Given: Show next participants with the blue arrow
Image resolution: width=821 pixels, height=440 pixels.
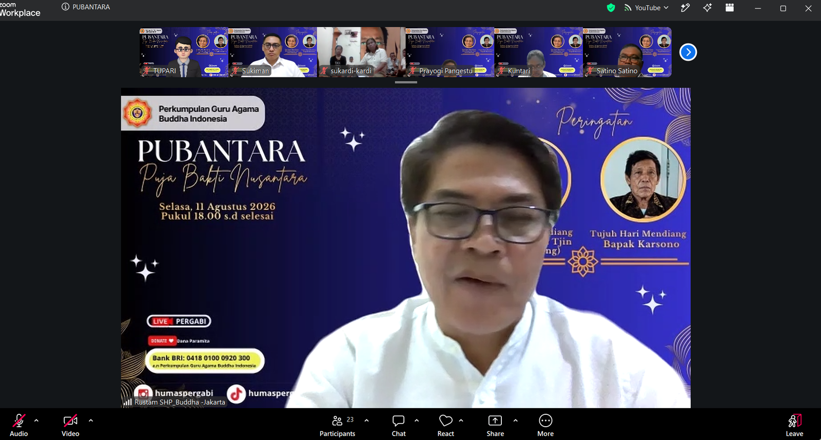Looking at the screenshot, I should coord(688,52).
